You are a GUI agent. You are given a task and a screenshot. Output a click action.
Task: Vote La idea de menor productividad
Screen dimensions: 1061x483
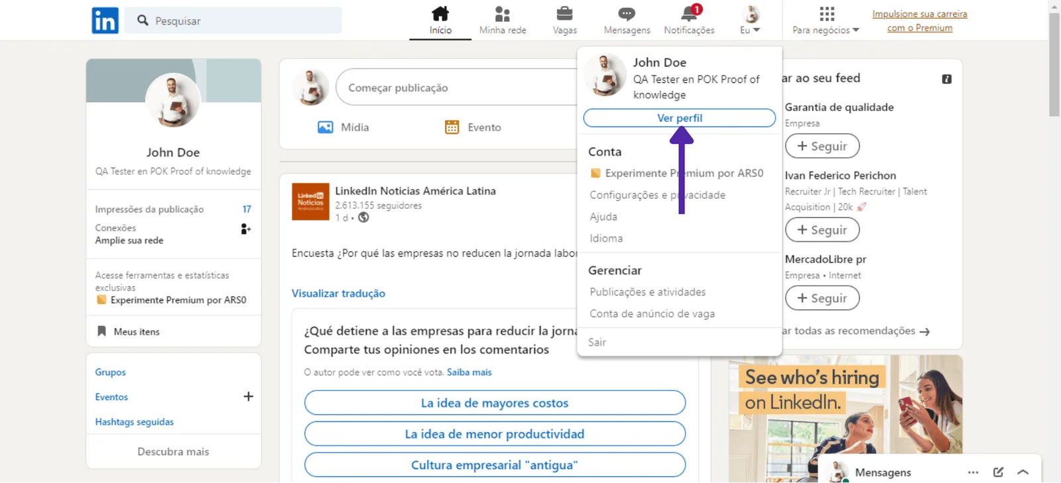click(495, 434)
